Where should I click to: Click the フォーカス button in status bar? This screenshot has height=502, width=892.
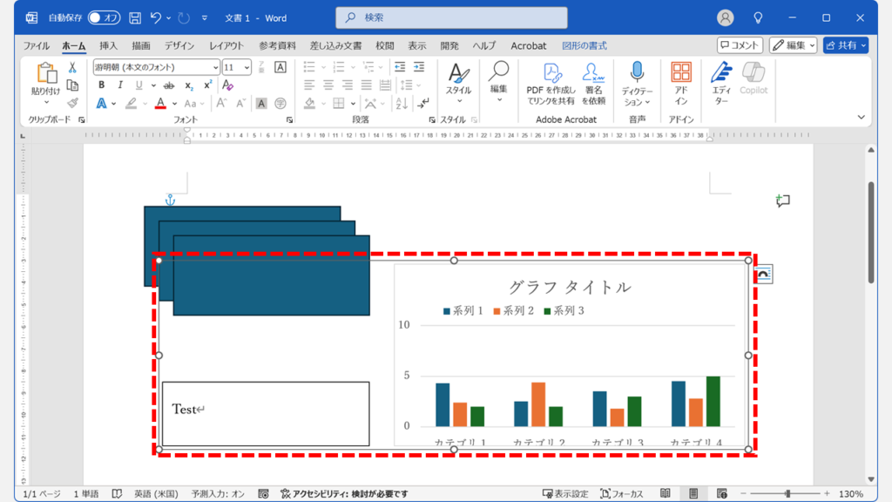point(622,493)
